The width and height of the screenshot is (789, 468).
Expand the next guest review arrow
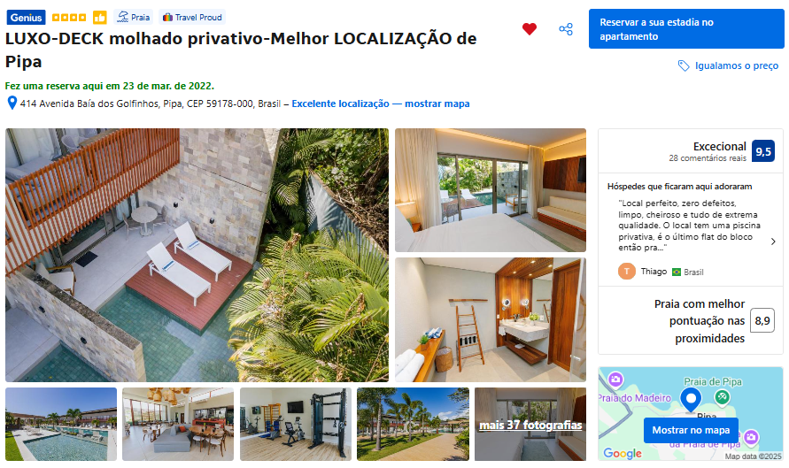click(773, 242)
